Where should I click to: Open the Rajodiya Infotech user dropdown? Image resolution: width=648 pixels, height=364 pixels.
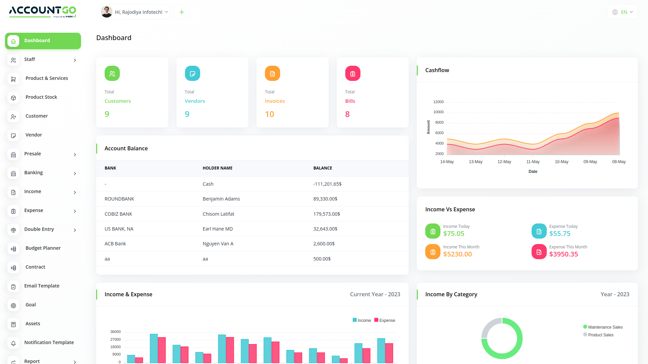coord(135,12)
